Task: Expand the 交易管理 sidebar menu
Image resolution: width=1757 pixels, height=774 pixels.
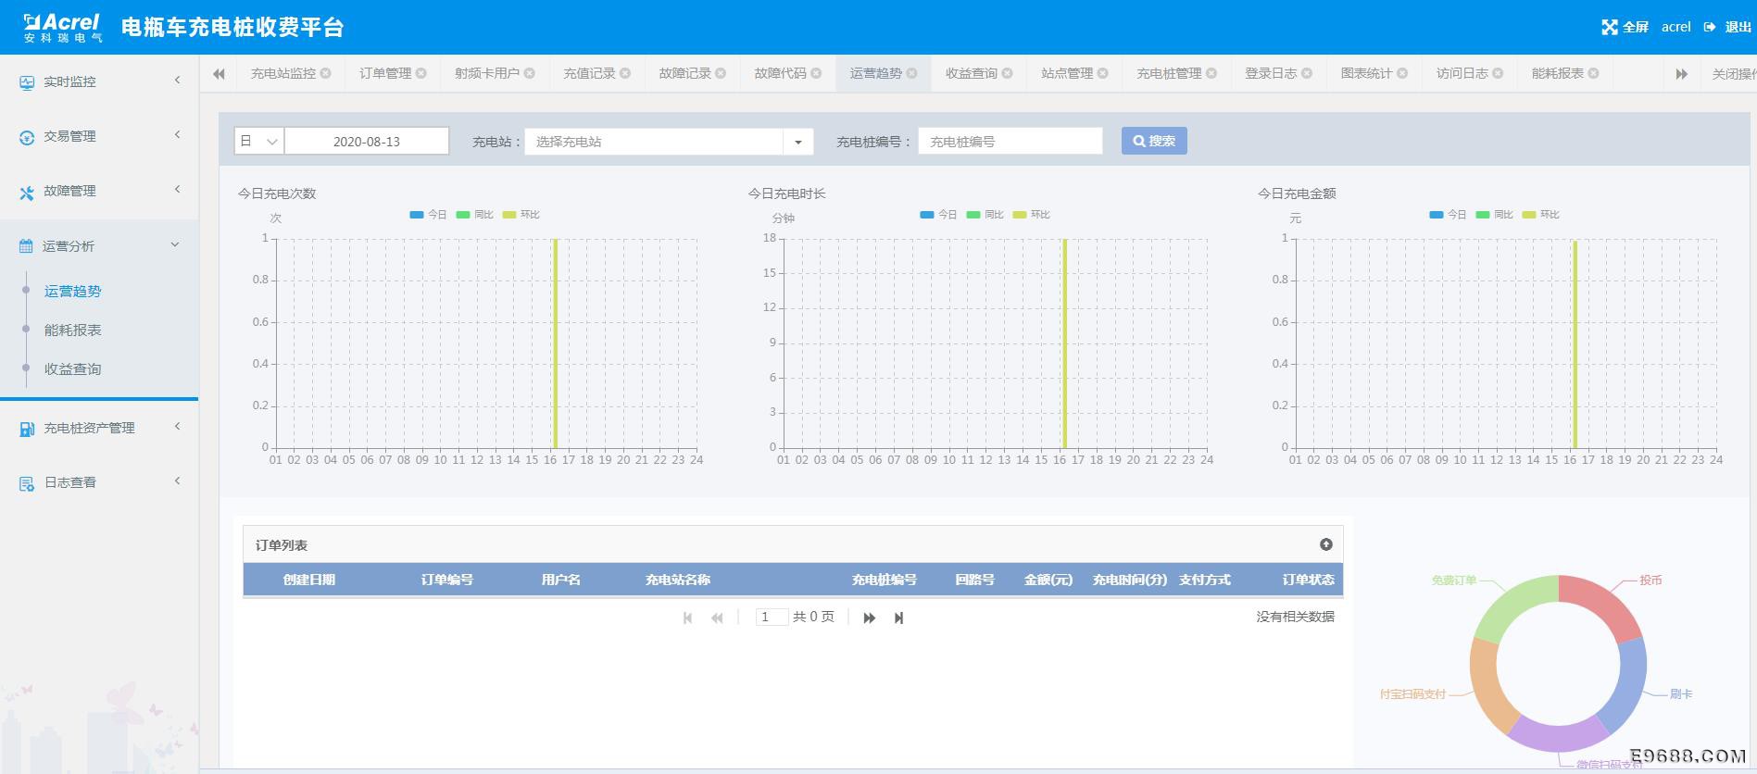Action: 177,135
